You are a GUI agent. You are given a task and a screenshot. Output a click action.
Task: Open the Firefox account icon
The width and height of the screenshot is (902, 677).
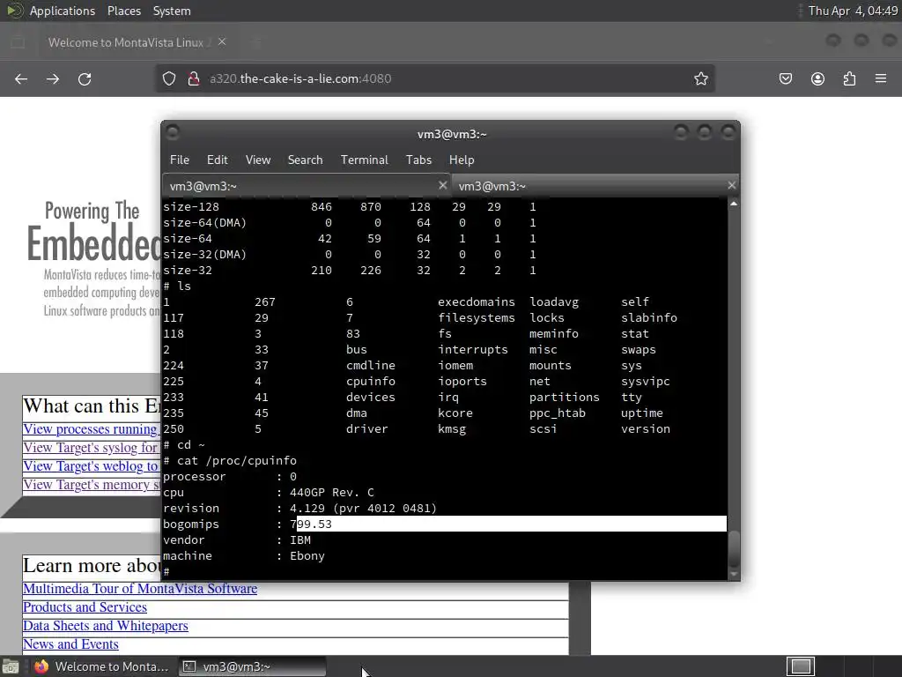[817, 78]
